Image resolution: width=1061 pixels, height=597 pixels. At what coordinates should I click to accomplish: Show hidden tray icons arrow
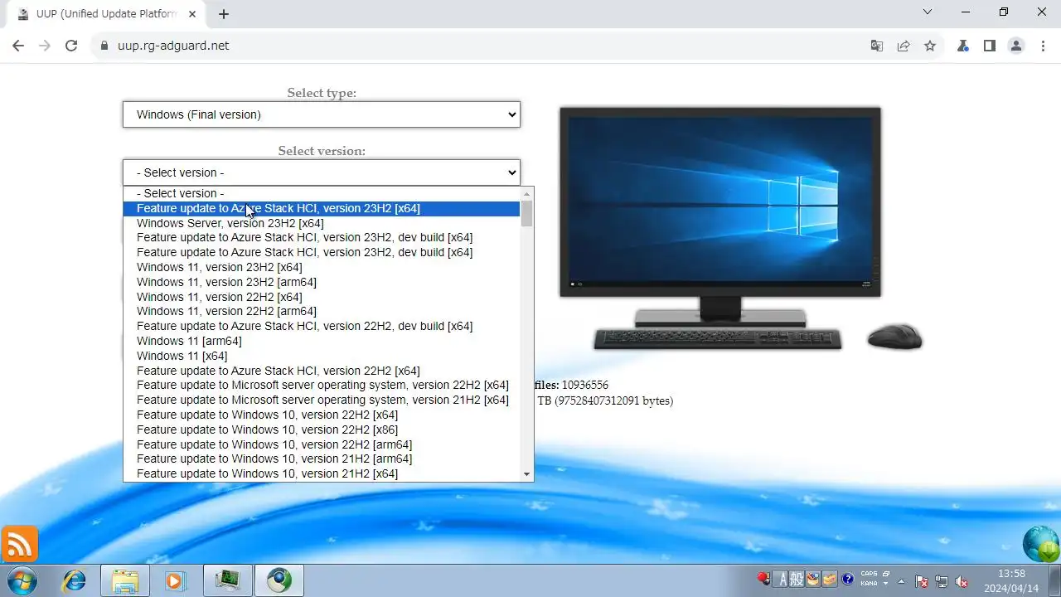point(901,580)
